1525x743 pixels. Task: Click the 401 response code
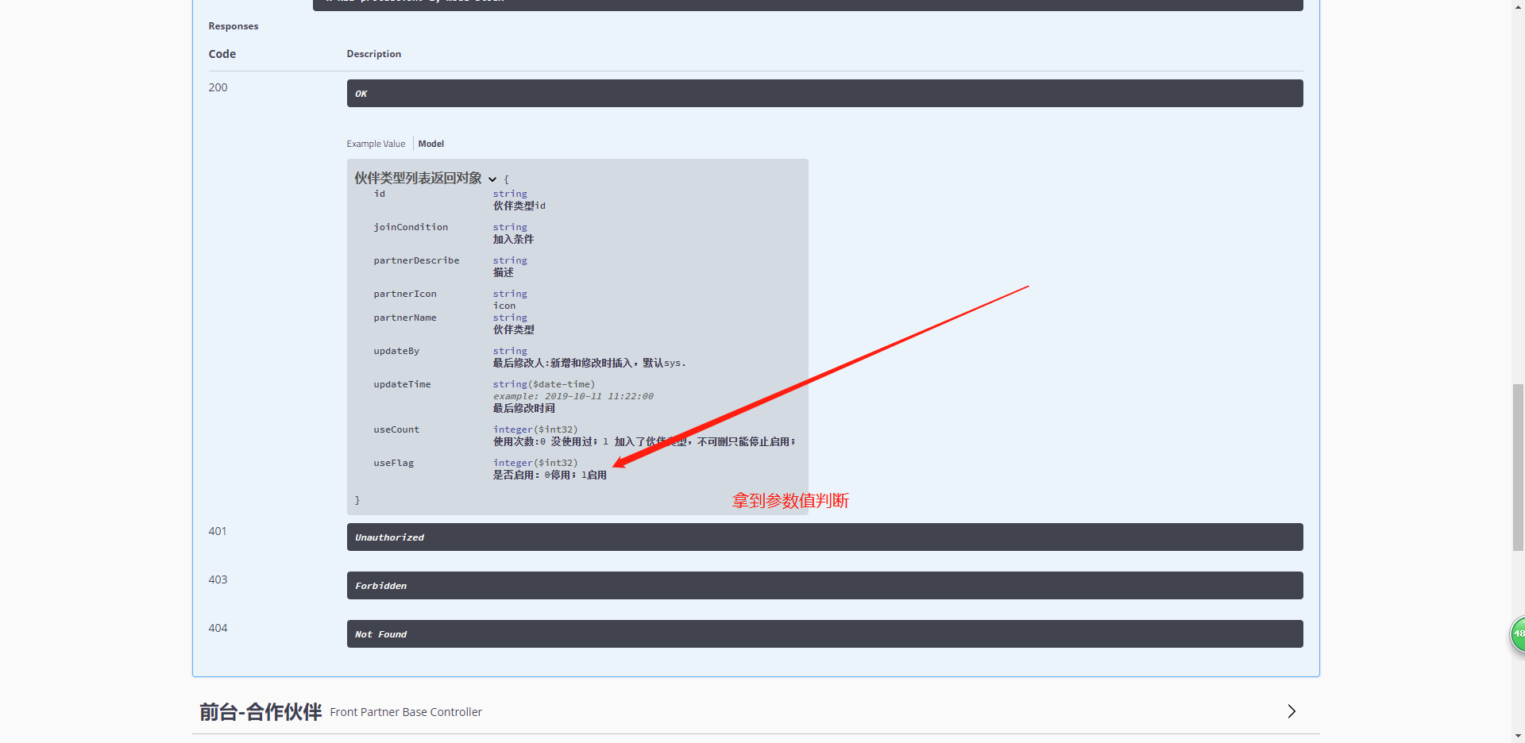[218, 531]
